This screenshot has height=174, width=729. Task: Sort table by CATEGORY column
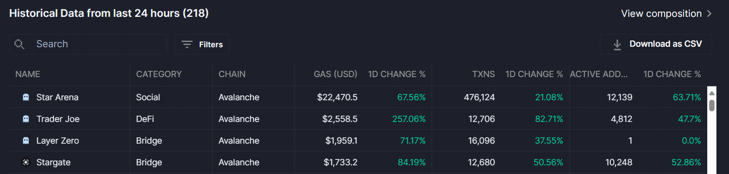click(159, 74)
